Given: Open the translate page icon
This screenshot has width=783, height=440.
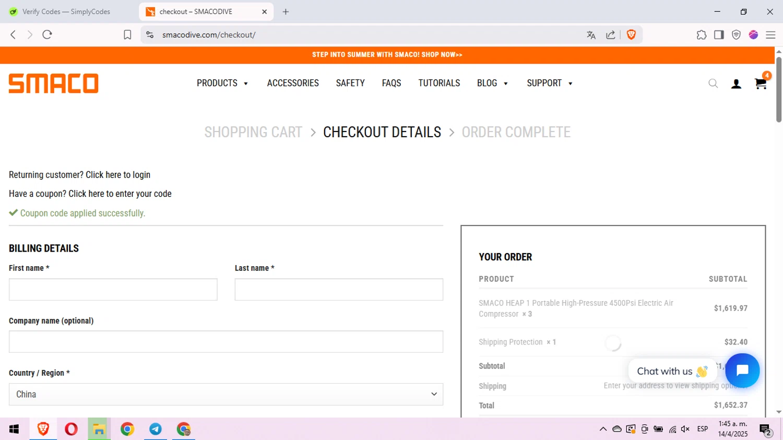Looking at the screenshot, I should (591, 35).
